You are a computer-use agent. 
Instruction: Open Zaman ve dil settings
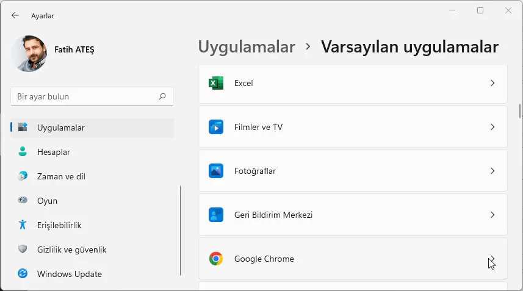[x=61, y=176]
